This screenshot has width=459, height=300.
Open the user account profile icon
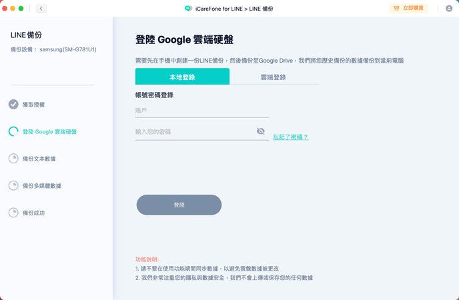point(449,9)
